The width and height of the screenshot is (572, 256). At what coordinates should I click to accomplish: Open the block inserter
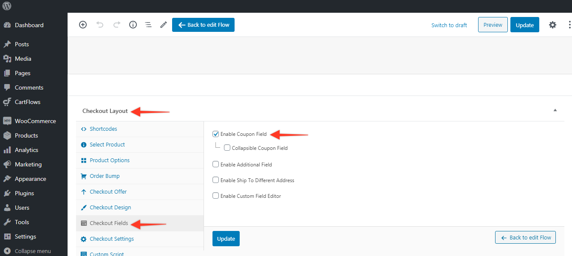pyautogui.click(x=83, y=25)
